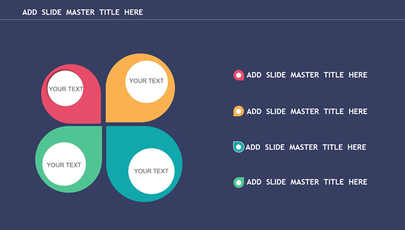Screen dimensions: 405x230
Task: Click YOUR TEXT circle in green petal
Action: point(64,164)
